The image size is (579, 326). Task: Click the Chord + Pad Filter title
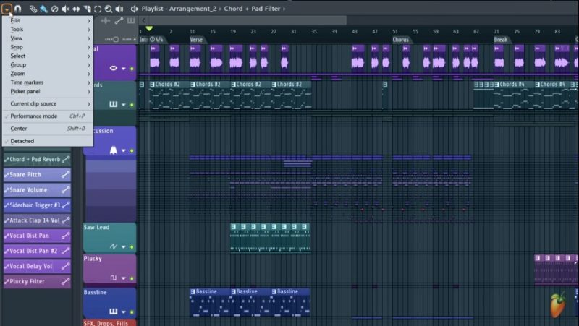coord(252,9)
